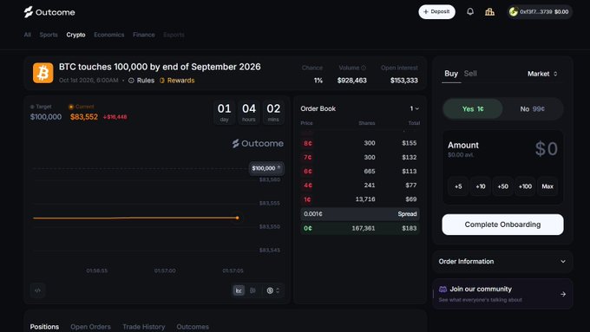Open the dollar currency selector below chart

(x=273, y=290)
